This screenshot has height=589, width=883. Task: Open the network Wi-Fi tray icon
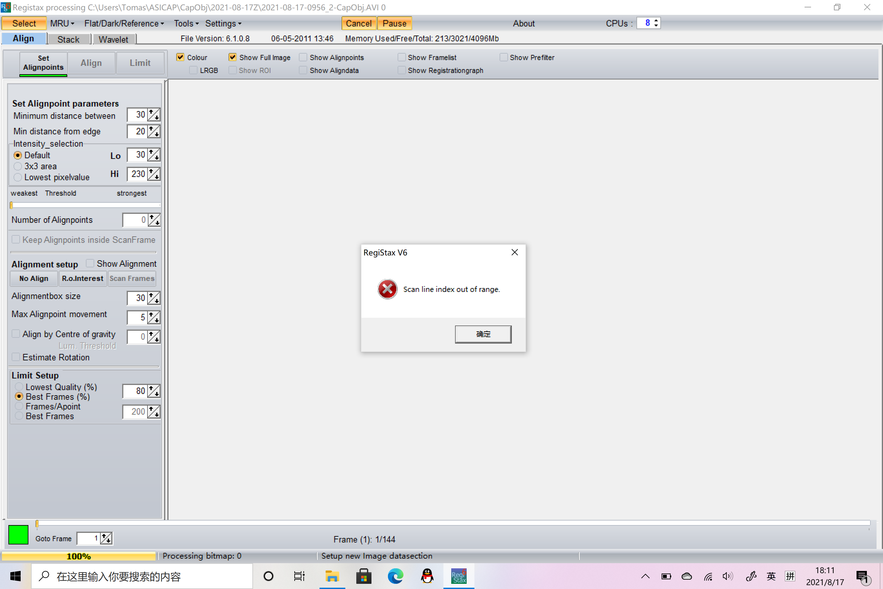point(707,576)
